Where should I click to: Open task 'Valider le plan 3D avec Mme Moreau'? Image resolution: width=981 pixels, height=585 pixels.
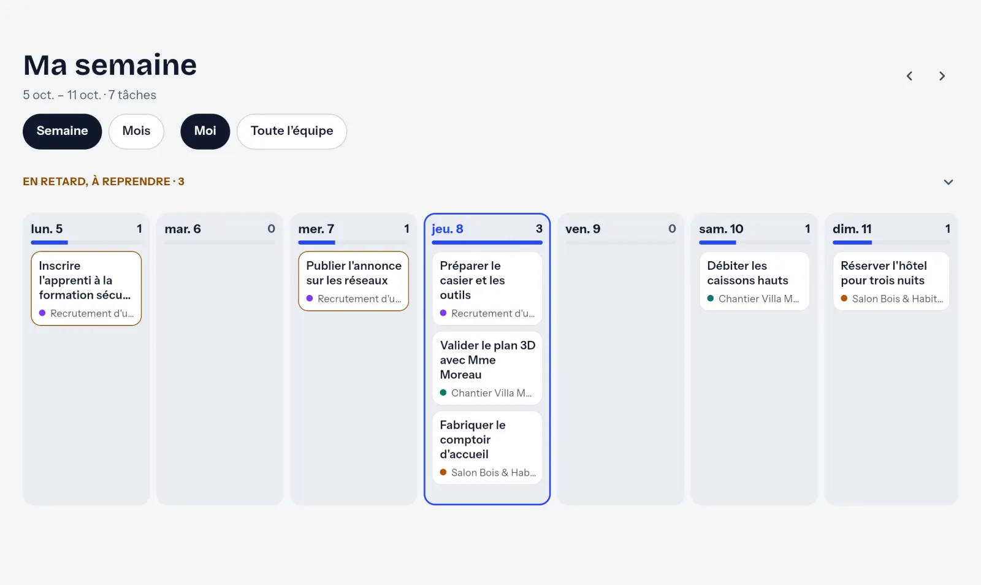pyautogui.click(x=487, y=368)
